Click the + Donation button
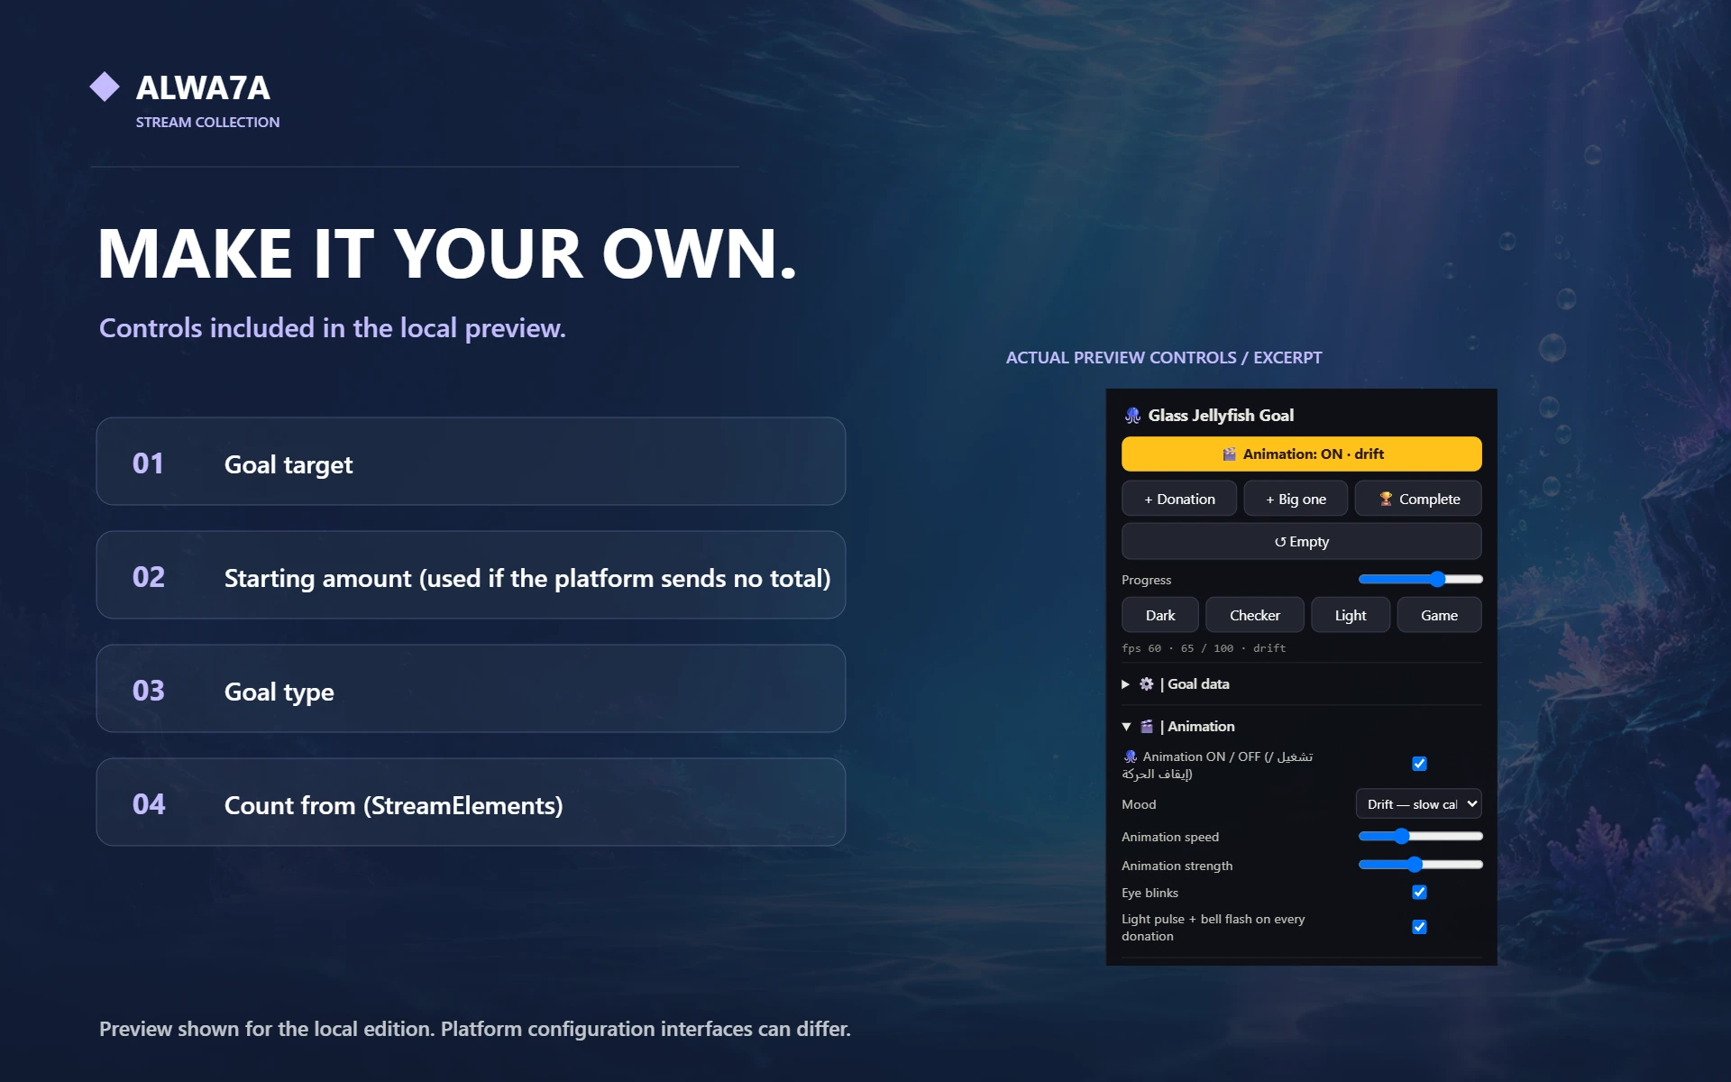The width and height of the screenshot is (1731, 1082). pos(1178,499)
